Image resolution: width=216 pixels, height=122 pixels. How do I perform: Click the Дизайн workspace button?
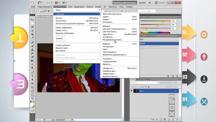tap(142, 3)
